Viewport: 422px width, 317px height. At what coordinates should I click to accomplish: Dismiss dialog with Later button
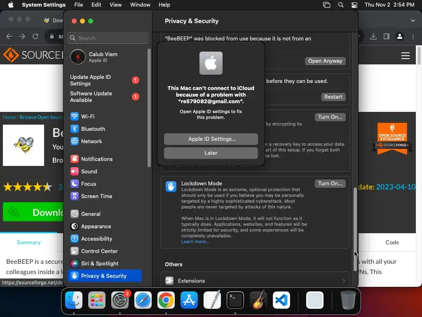(211, 153)
